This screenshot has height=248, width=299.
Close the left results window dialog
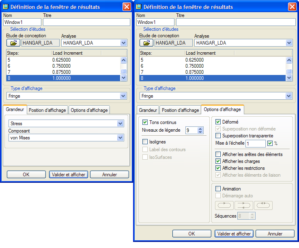127,7
